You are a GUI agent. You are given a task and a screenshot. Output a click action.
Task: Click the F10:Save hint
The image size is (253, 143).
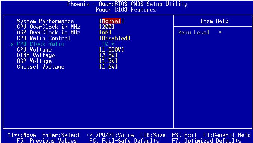point(152,135)
